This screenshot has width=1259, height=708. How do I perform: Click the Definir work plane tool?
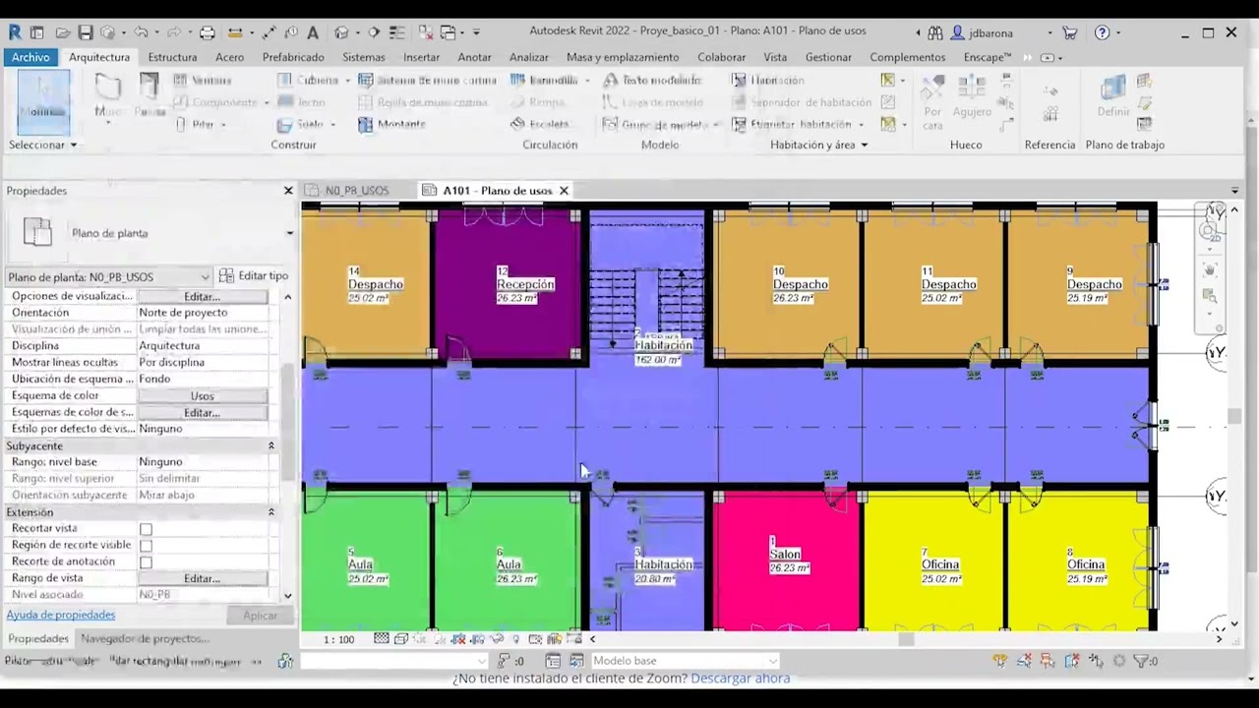(x=1113, y=96)
